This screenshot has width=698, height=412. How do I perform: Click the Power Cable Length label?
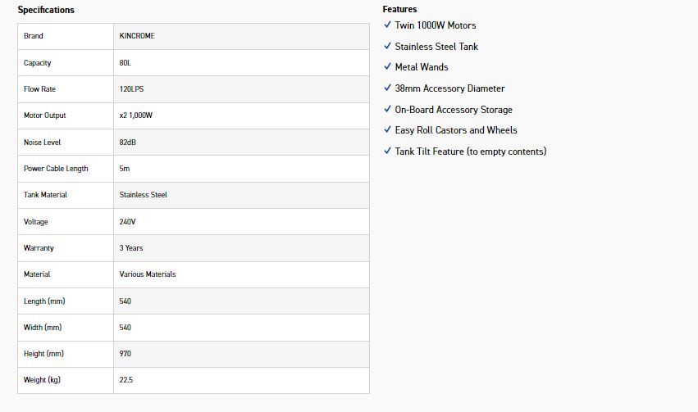click(x=56, y=169)
